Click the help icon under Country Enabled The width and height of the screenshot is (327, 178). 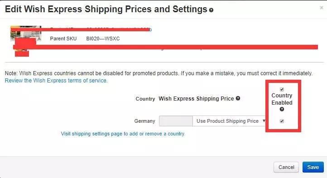coord(282,109)
